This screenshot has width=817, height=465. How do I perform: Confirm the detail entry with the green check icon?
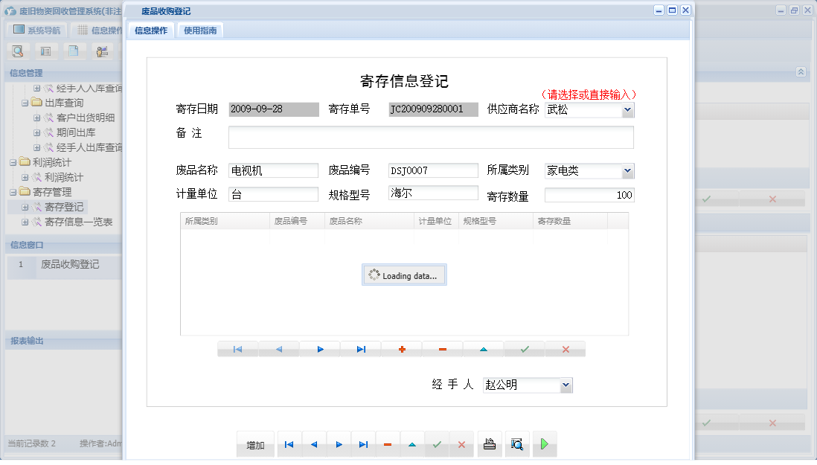point(524,348)
